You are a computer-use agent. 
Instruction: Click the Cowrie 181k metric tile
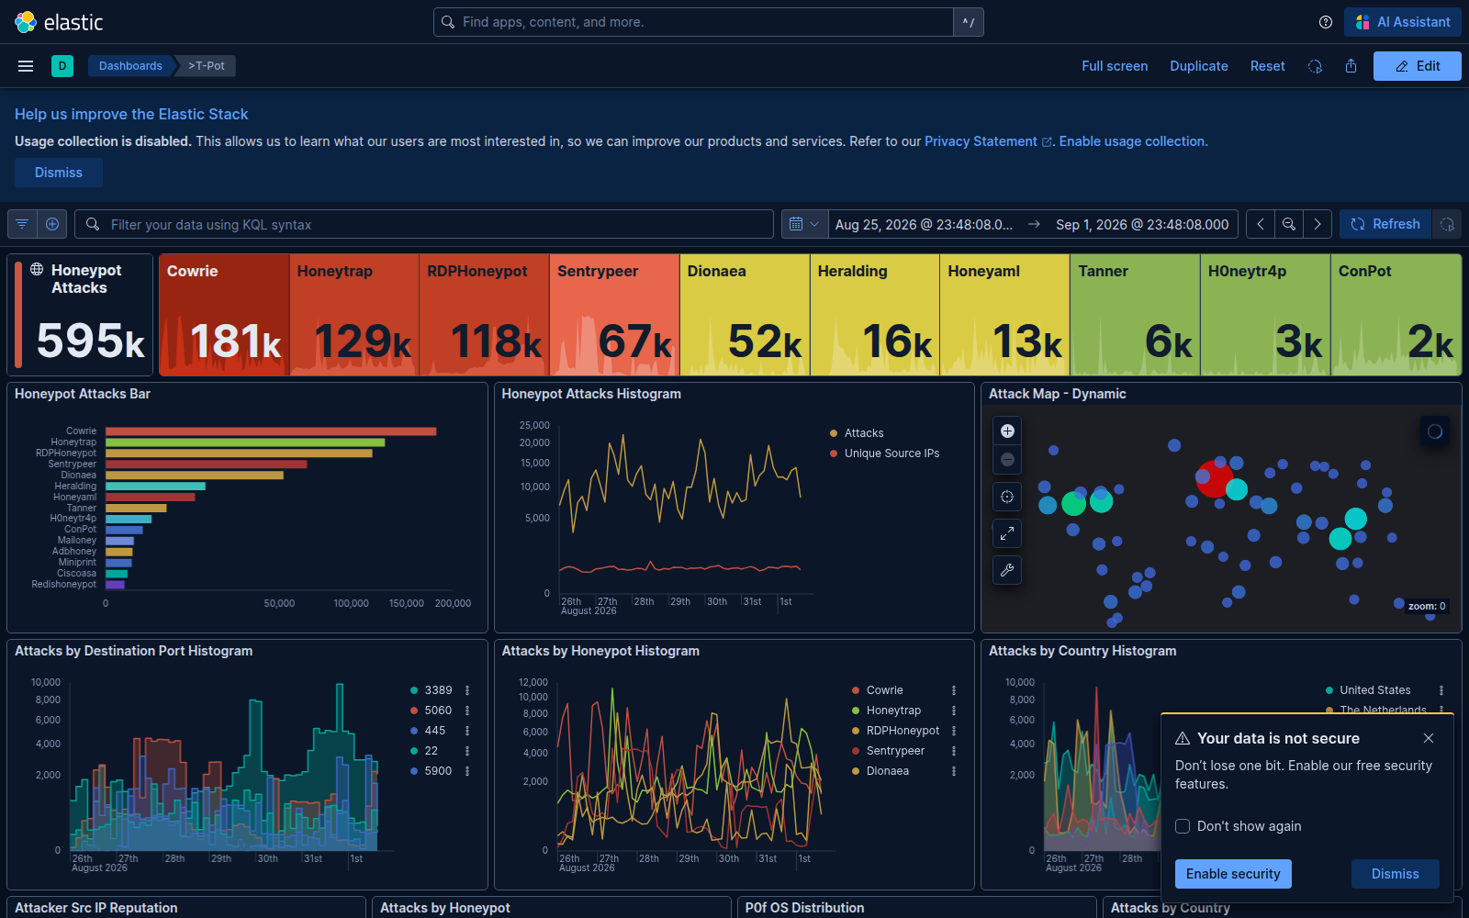(x=224, y=315)
